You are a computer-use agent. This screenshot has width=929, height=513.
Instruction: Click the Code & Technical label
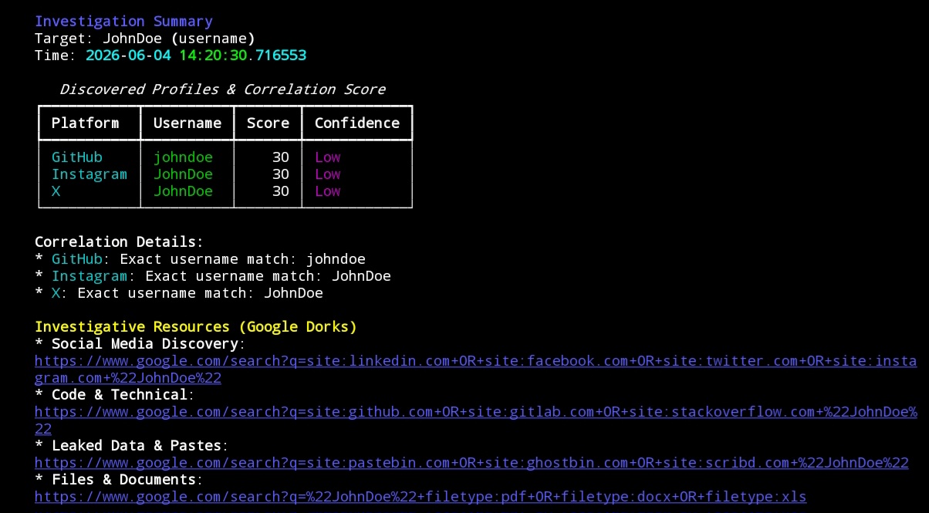(x=120, y=395)
